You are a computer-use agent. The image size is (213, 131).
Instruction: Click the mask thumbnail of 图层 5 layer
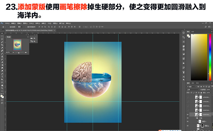pyautogui.click(x=202, y=126)
